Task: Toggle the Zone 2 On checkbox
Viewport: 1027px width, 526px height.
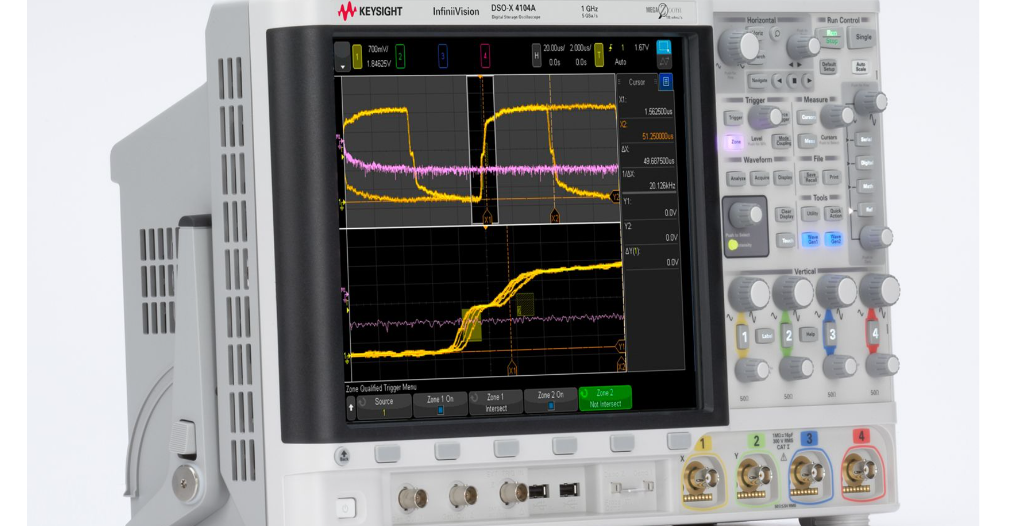Action: click(x=551, y=405)
